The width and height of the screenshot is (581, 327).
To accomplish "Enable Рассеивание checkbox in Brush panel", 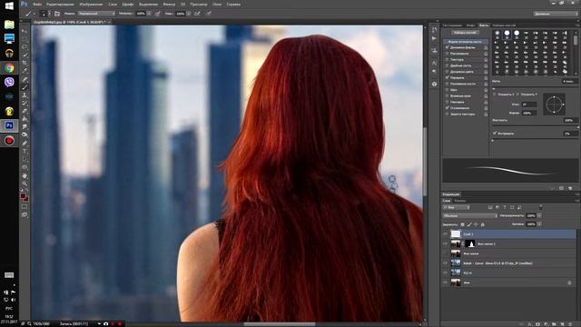I will [448, 54].
